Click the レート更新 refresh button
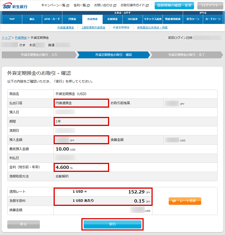This screenshot has width=225, height=235. click(184, 201)
